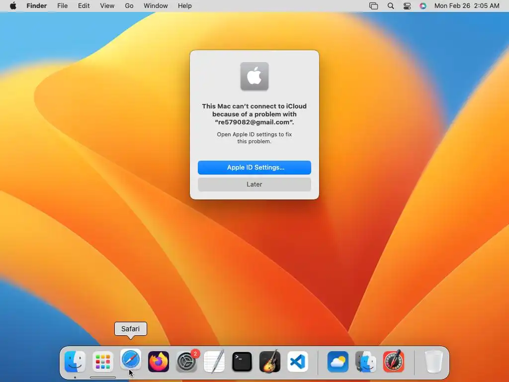Launch Visual Studio Code from Dock

click(298, 362)
